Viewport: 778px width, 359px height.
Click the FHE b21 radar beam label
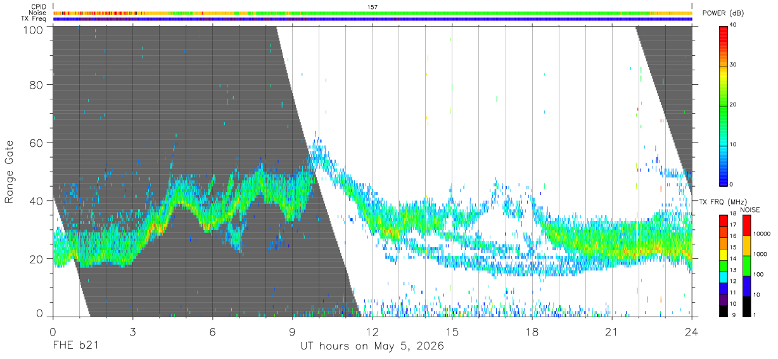point(75,346)
